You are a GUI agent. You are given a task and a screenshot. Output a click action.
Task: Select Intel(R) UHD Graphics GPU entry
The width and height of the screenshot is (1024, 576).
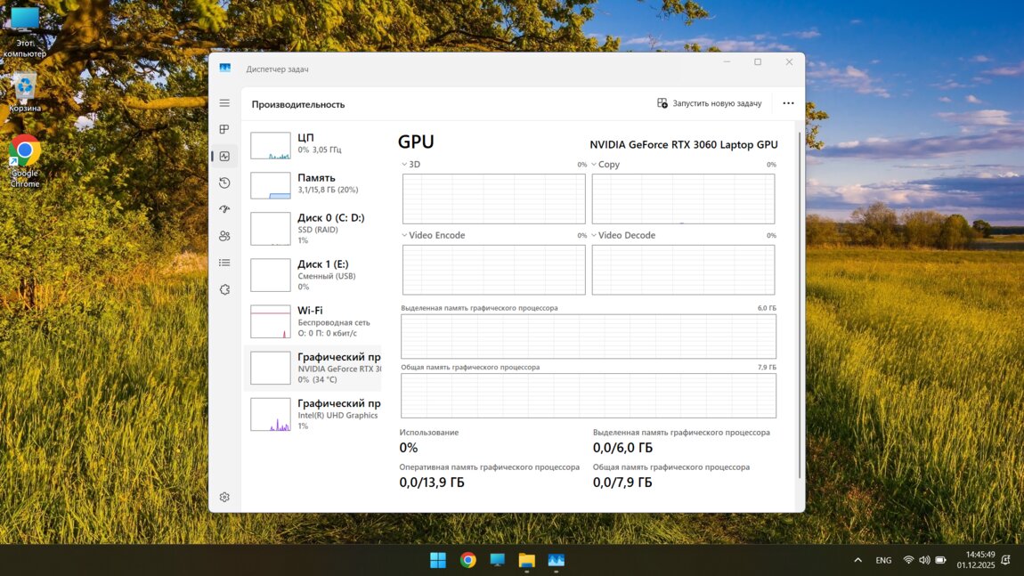pos(312,414)
